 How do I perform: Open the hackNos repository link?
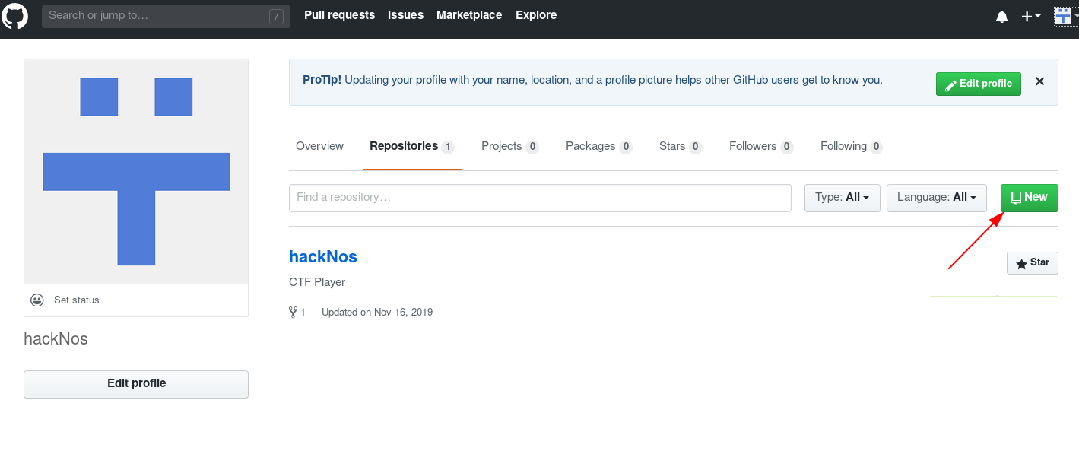coord(323,256)
